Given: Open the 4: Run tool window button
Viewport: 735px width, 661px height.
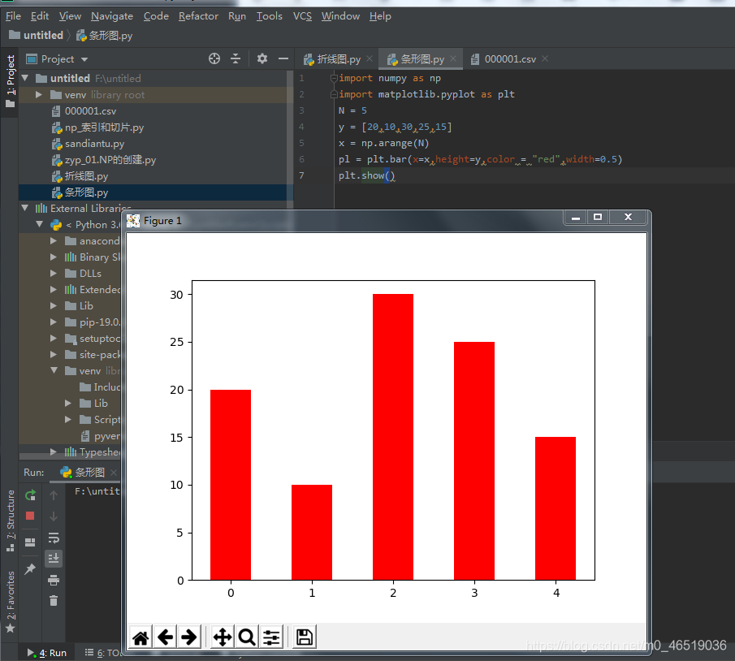Looking at the screenshot, I should click(x=46, y=653).
